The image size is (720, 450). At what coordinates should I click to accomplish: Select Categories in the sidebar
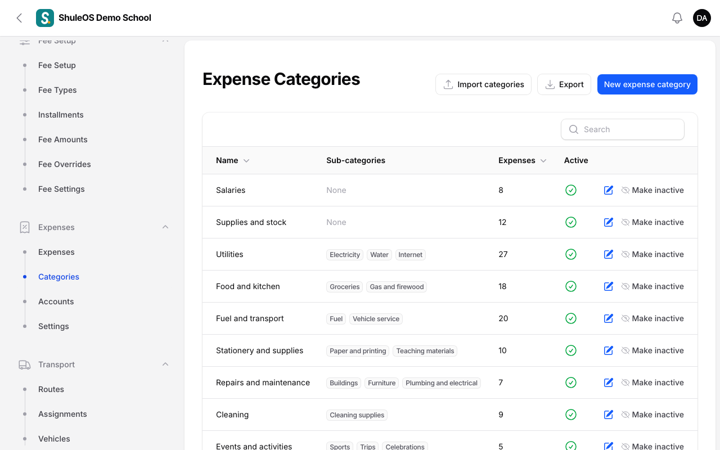(x=58, y=277)
